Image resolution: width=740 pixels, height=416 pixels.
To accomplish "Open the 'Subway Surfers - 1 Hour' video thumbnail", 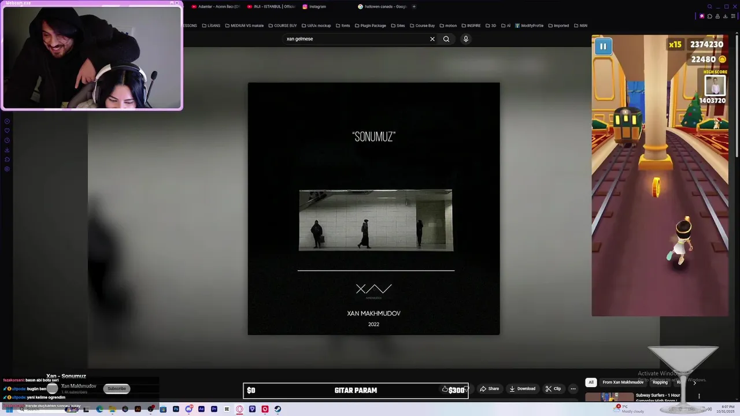I will [x=609, y=397].
